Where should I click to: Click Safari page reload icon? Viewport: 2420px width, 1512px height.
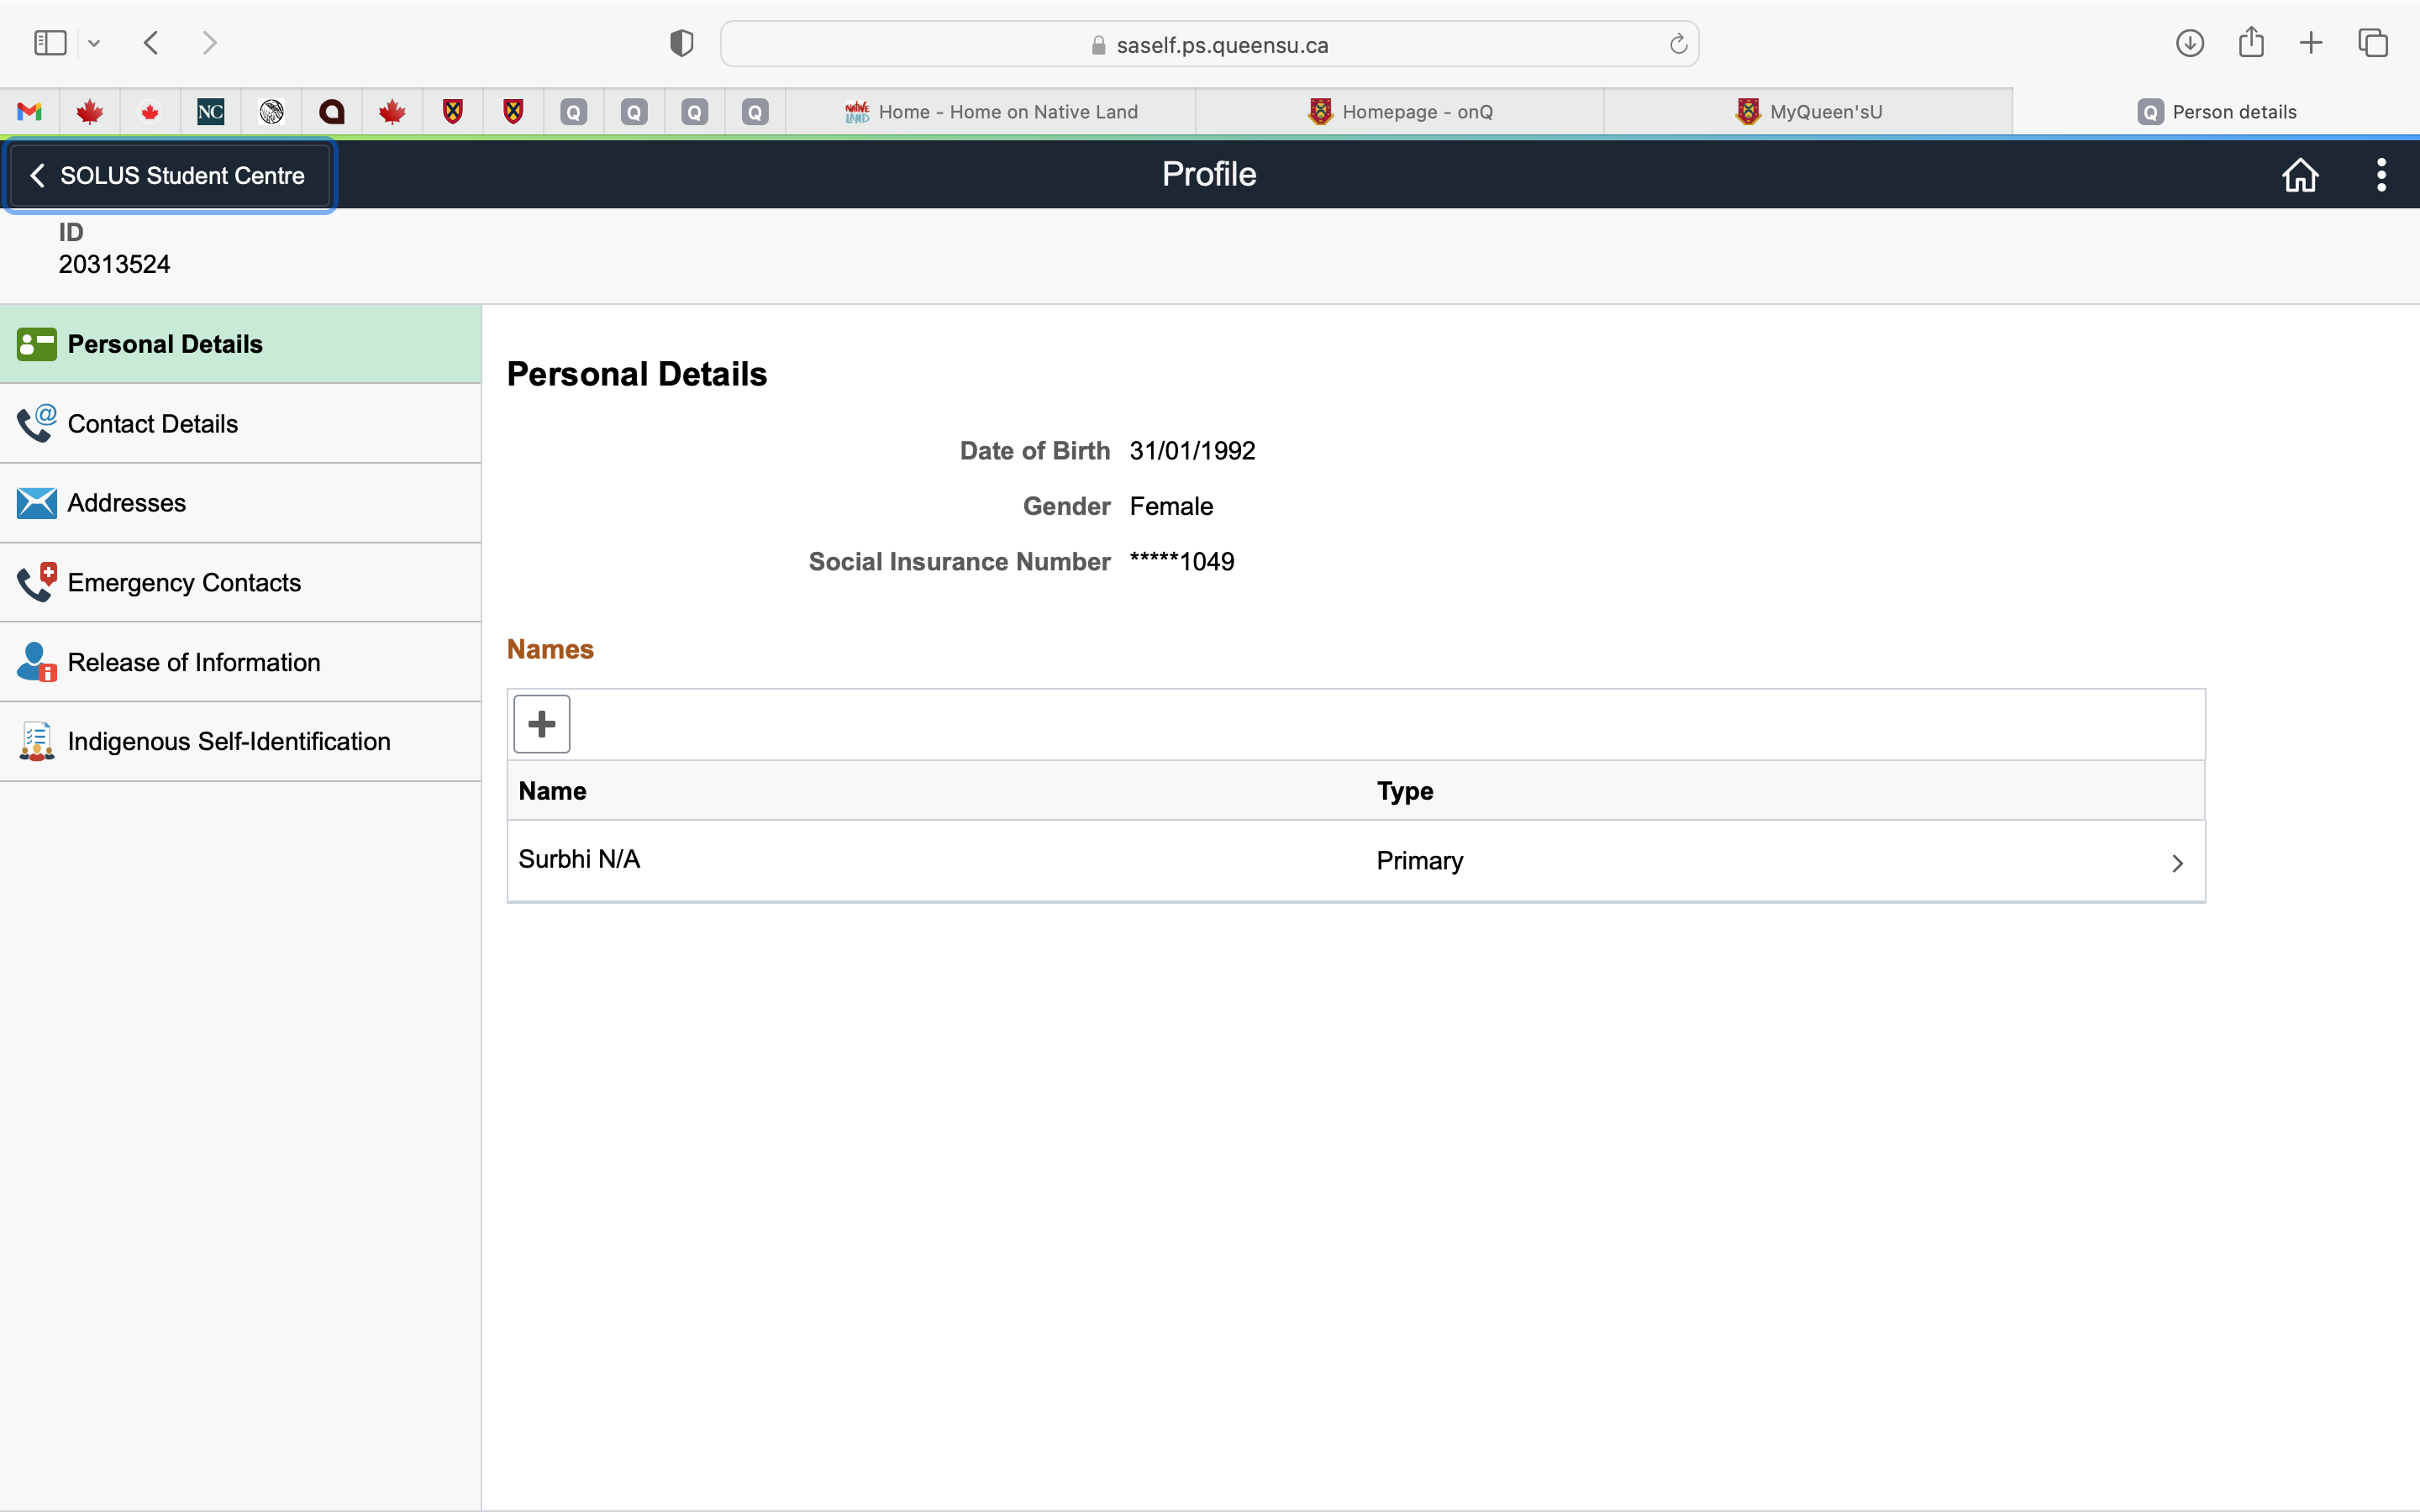(1678, 44)
